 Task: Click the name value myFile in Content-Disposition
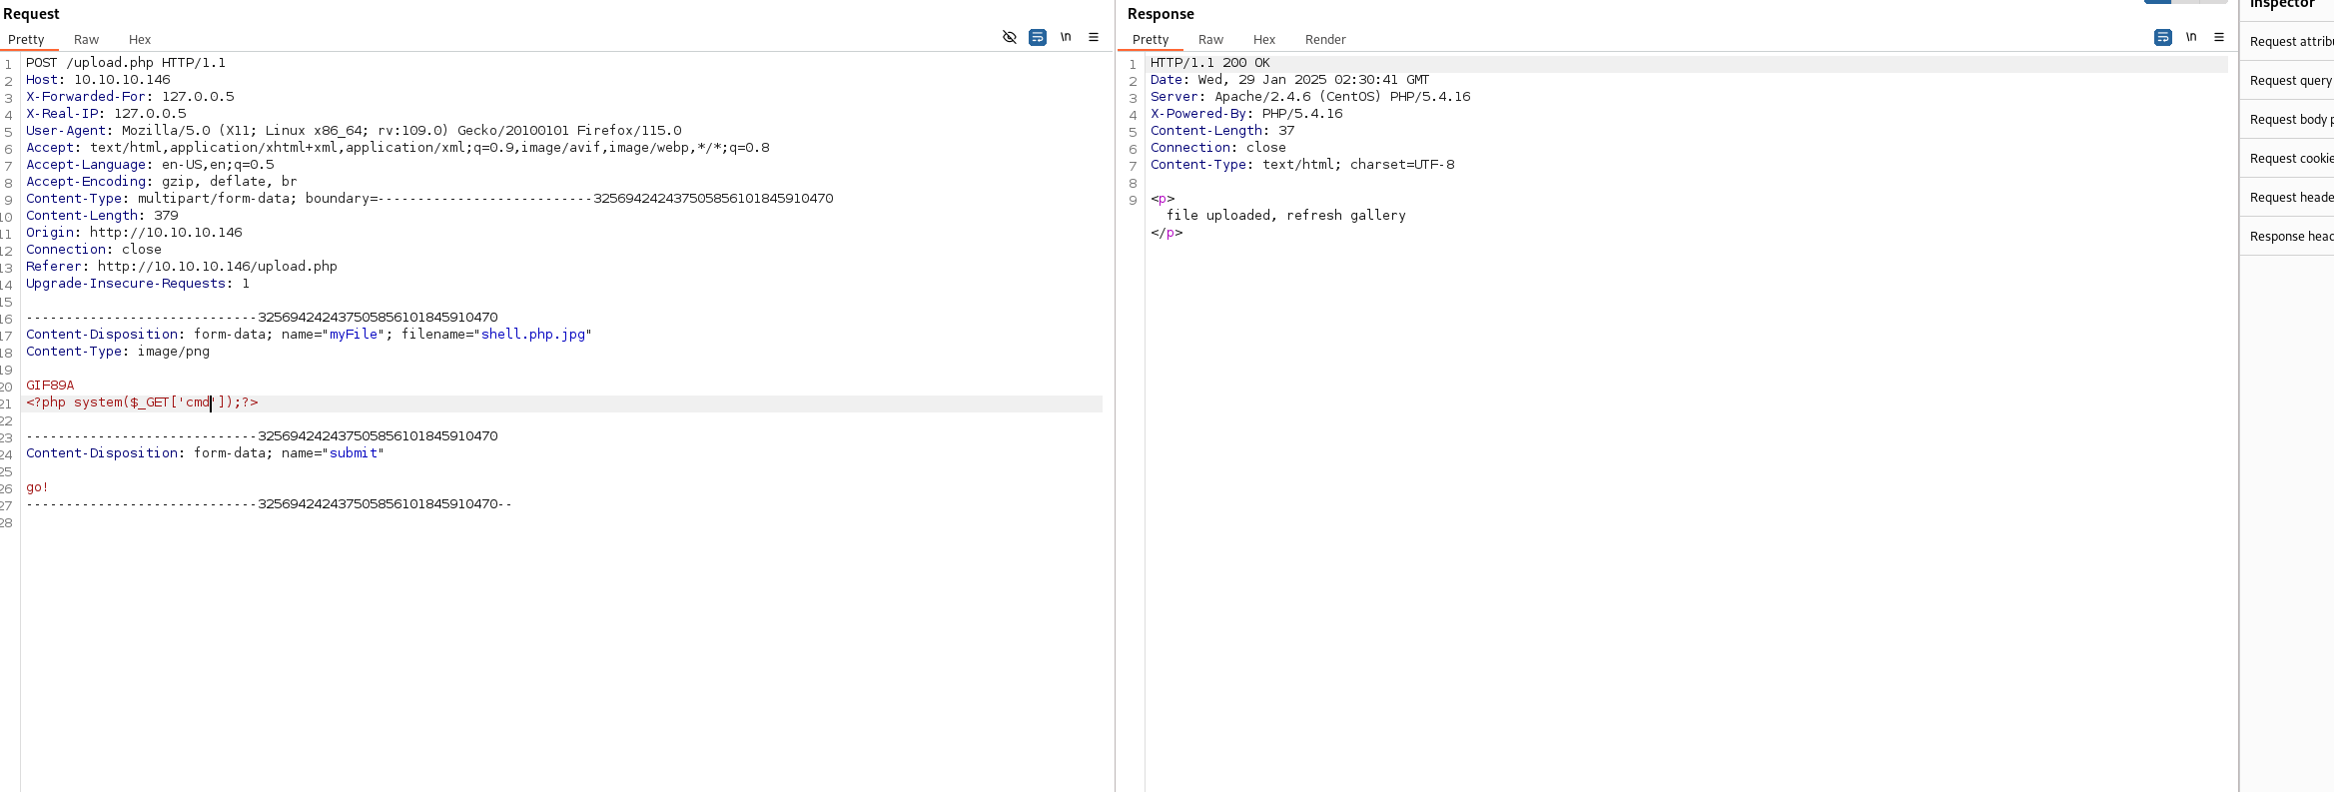pos(354,335)
